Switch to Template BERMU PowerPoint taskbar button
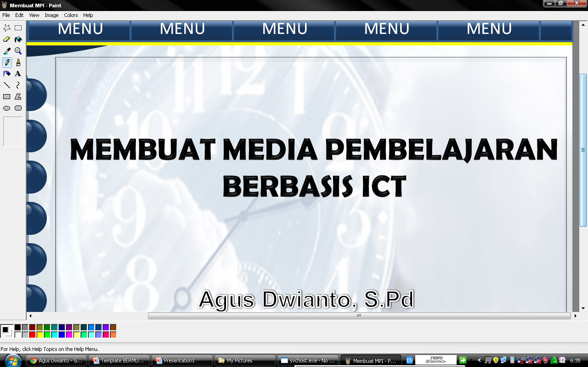 coord(119,361)
